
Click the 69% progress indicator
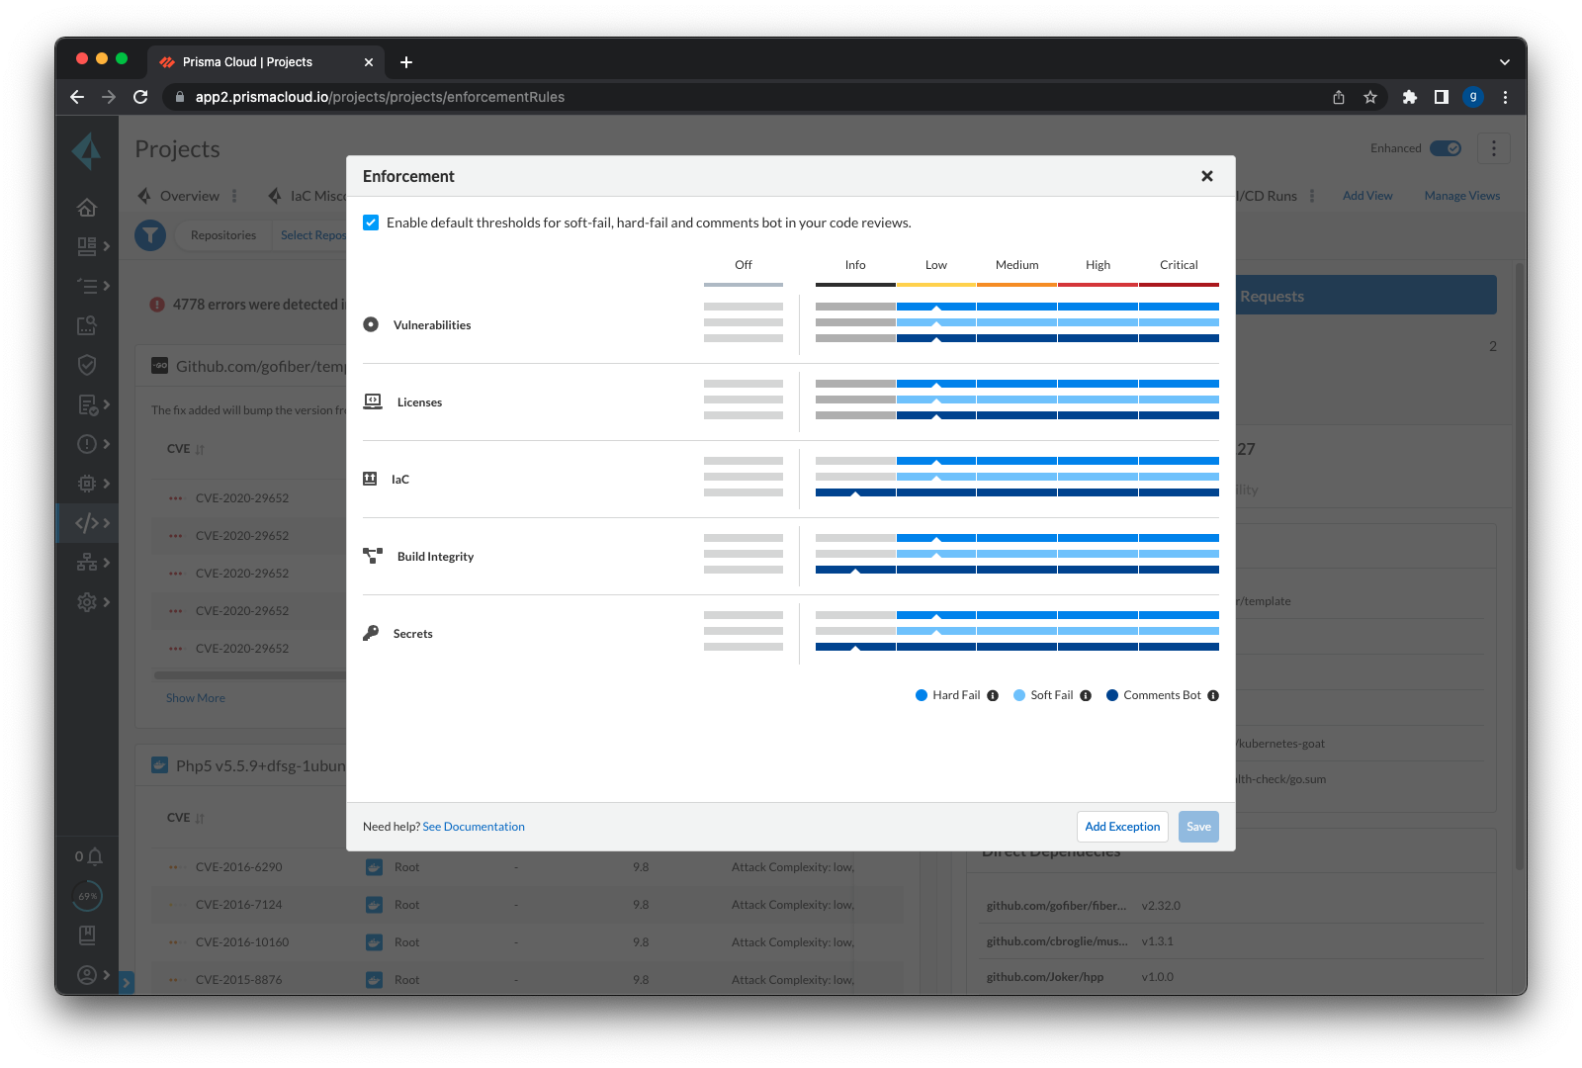87,896
